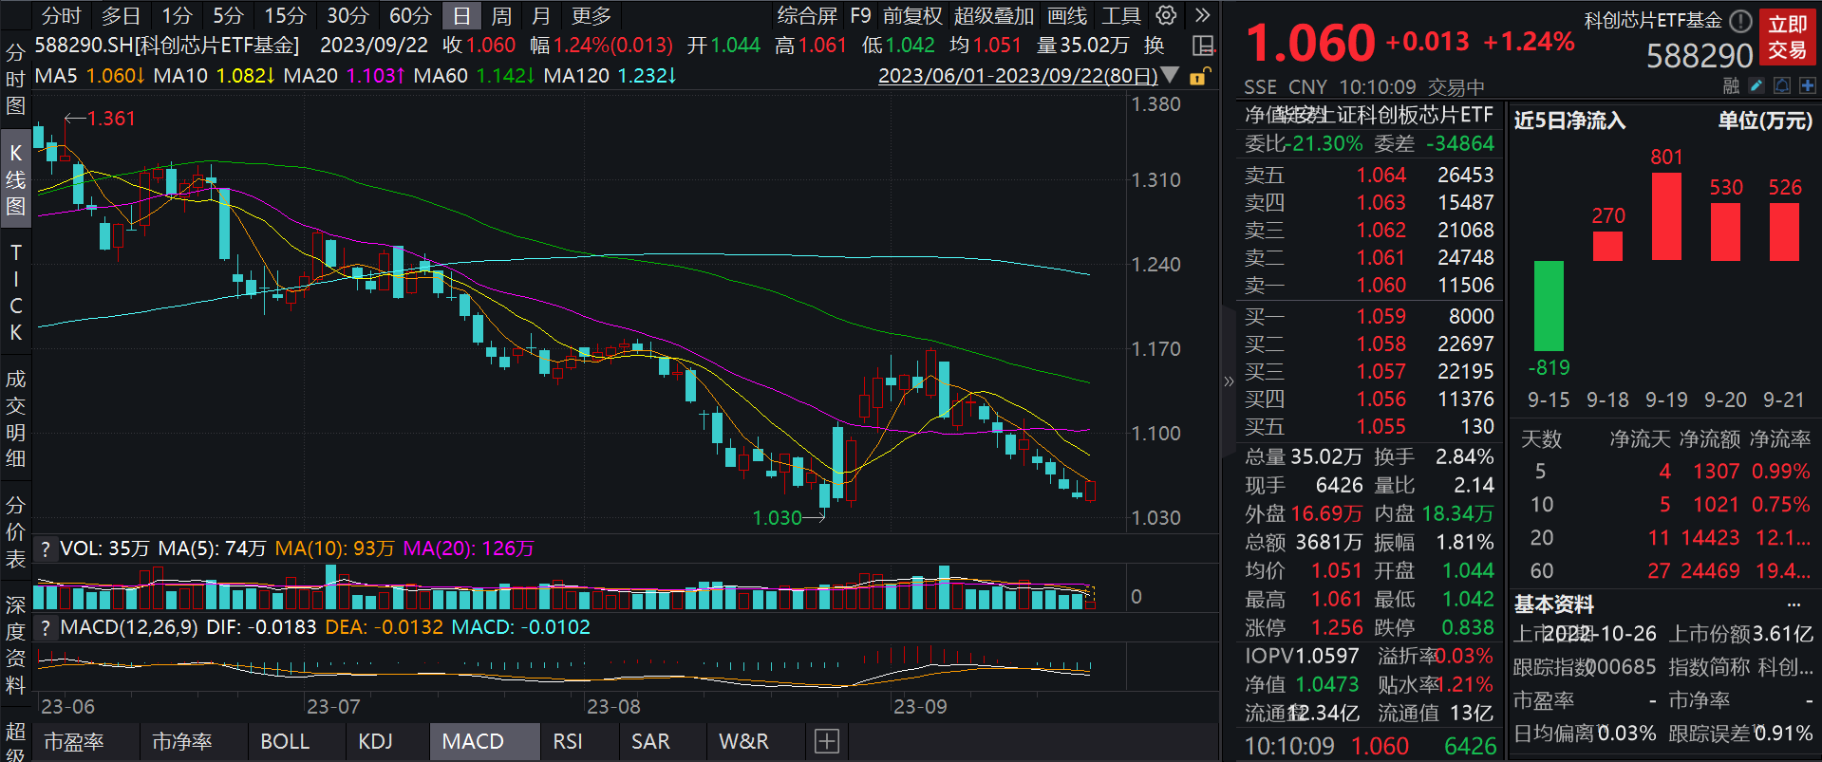
Task: Open the settings gear in chart toolbar
Action: [x=1166, y=15]
